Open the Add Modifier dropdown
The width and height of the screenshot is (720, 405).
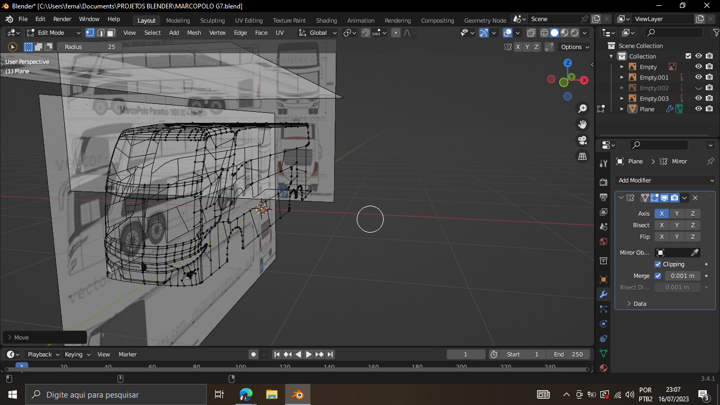pyautogui.click(x=666, y=180)
